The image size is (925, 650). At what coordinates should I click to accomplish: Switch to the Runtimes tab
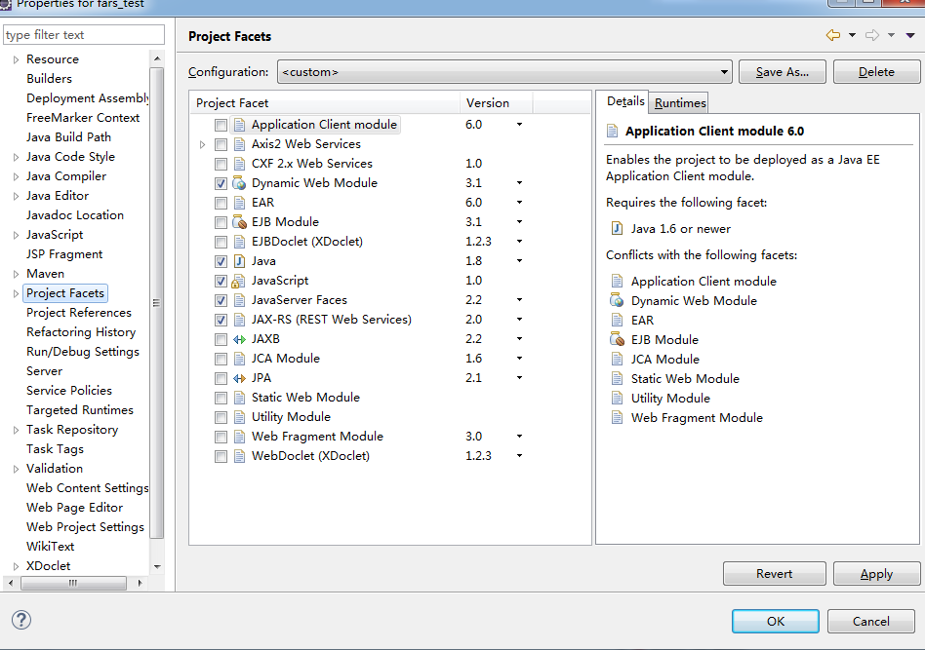[x=679, y=102]
